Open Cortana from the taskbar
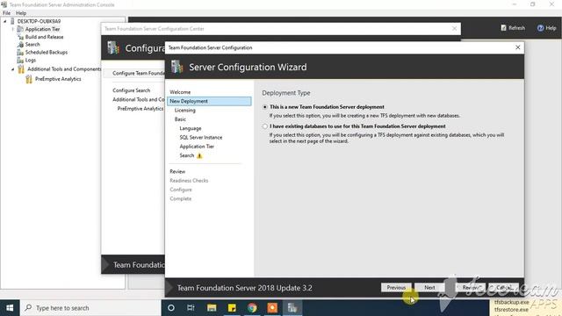562x316 pixels. pyautogui.click(x=171, y=308)
